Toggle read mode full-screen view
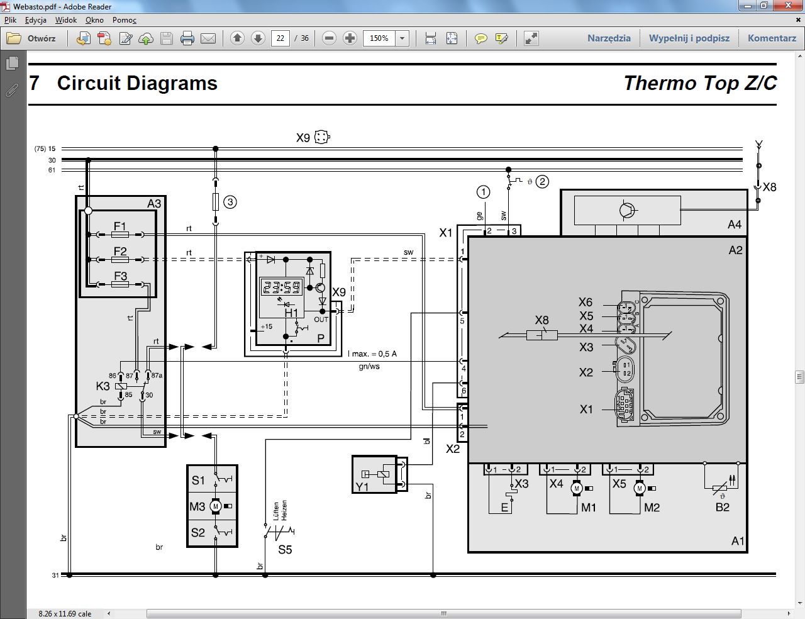The image size is (805, 619). (531, 38)
